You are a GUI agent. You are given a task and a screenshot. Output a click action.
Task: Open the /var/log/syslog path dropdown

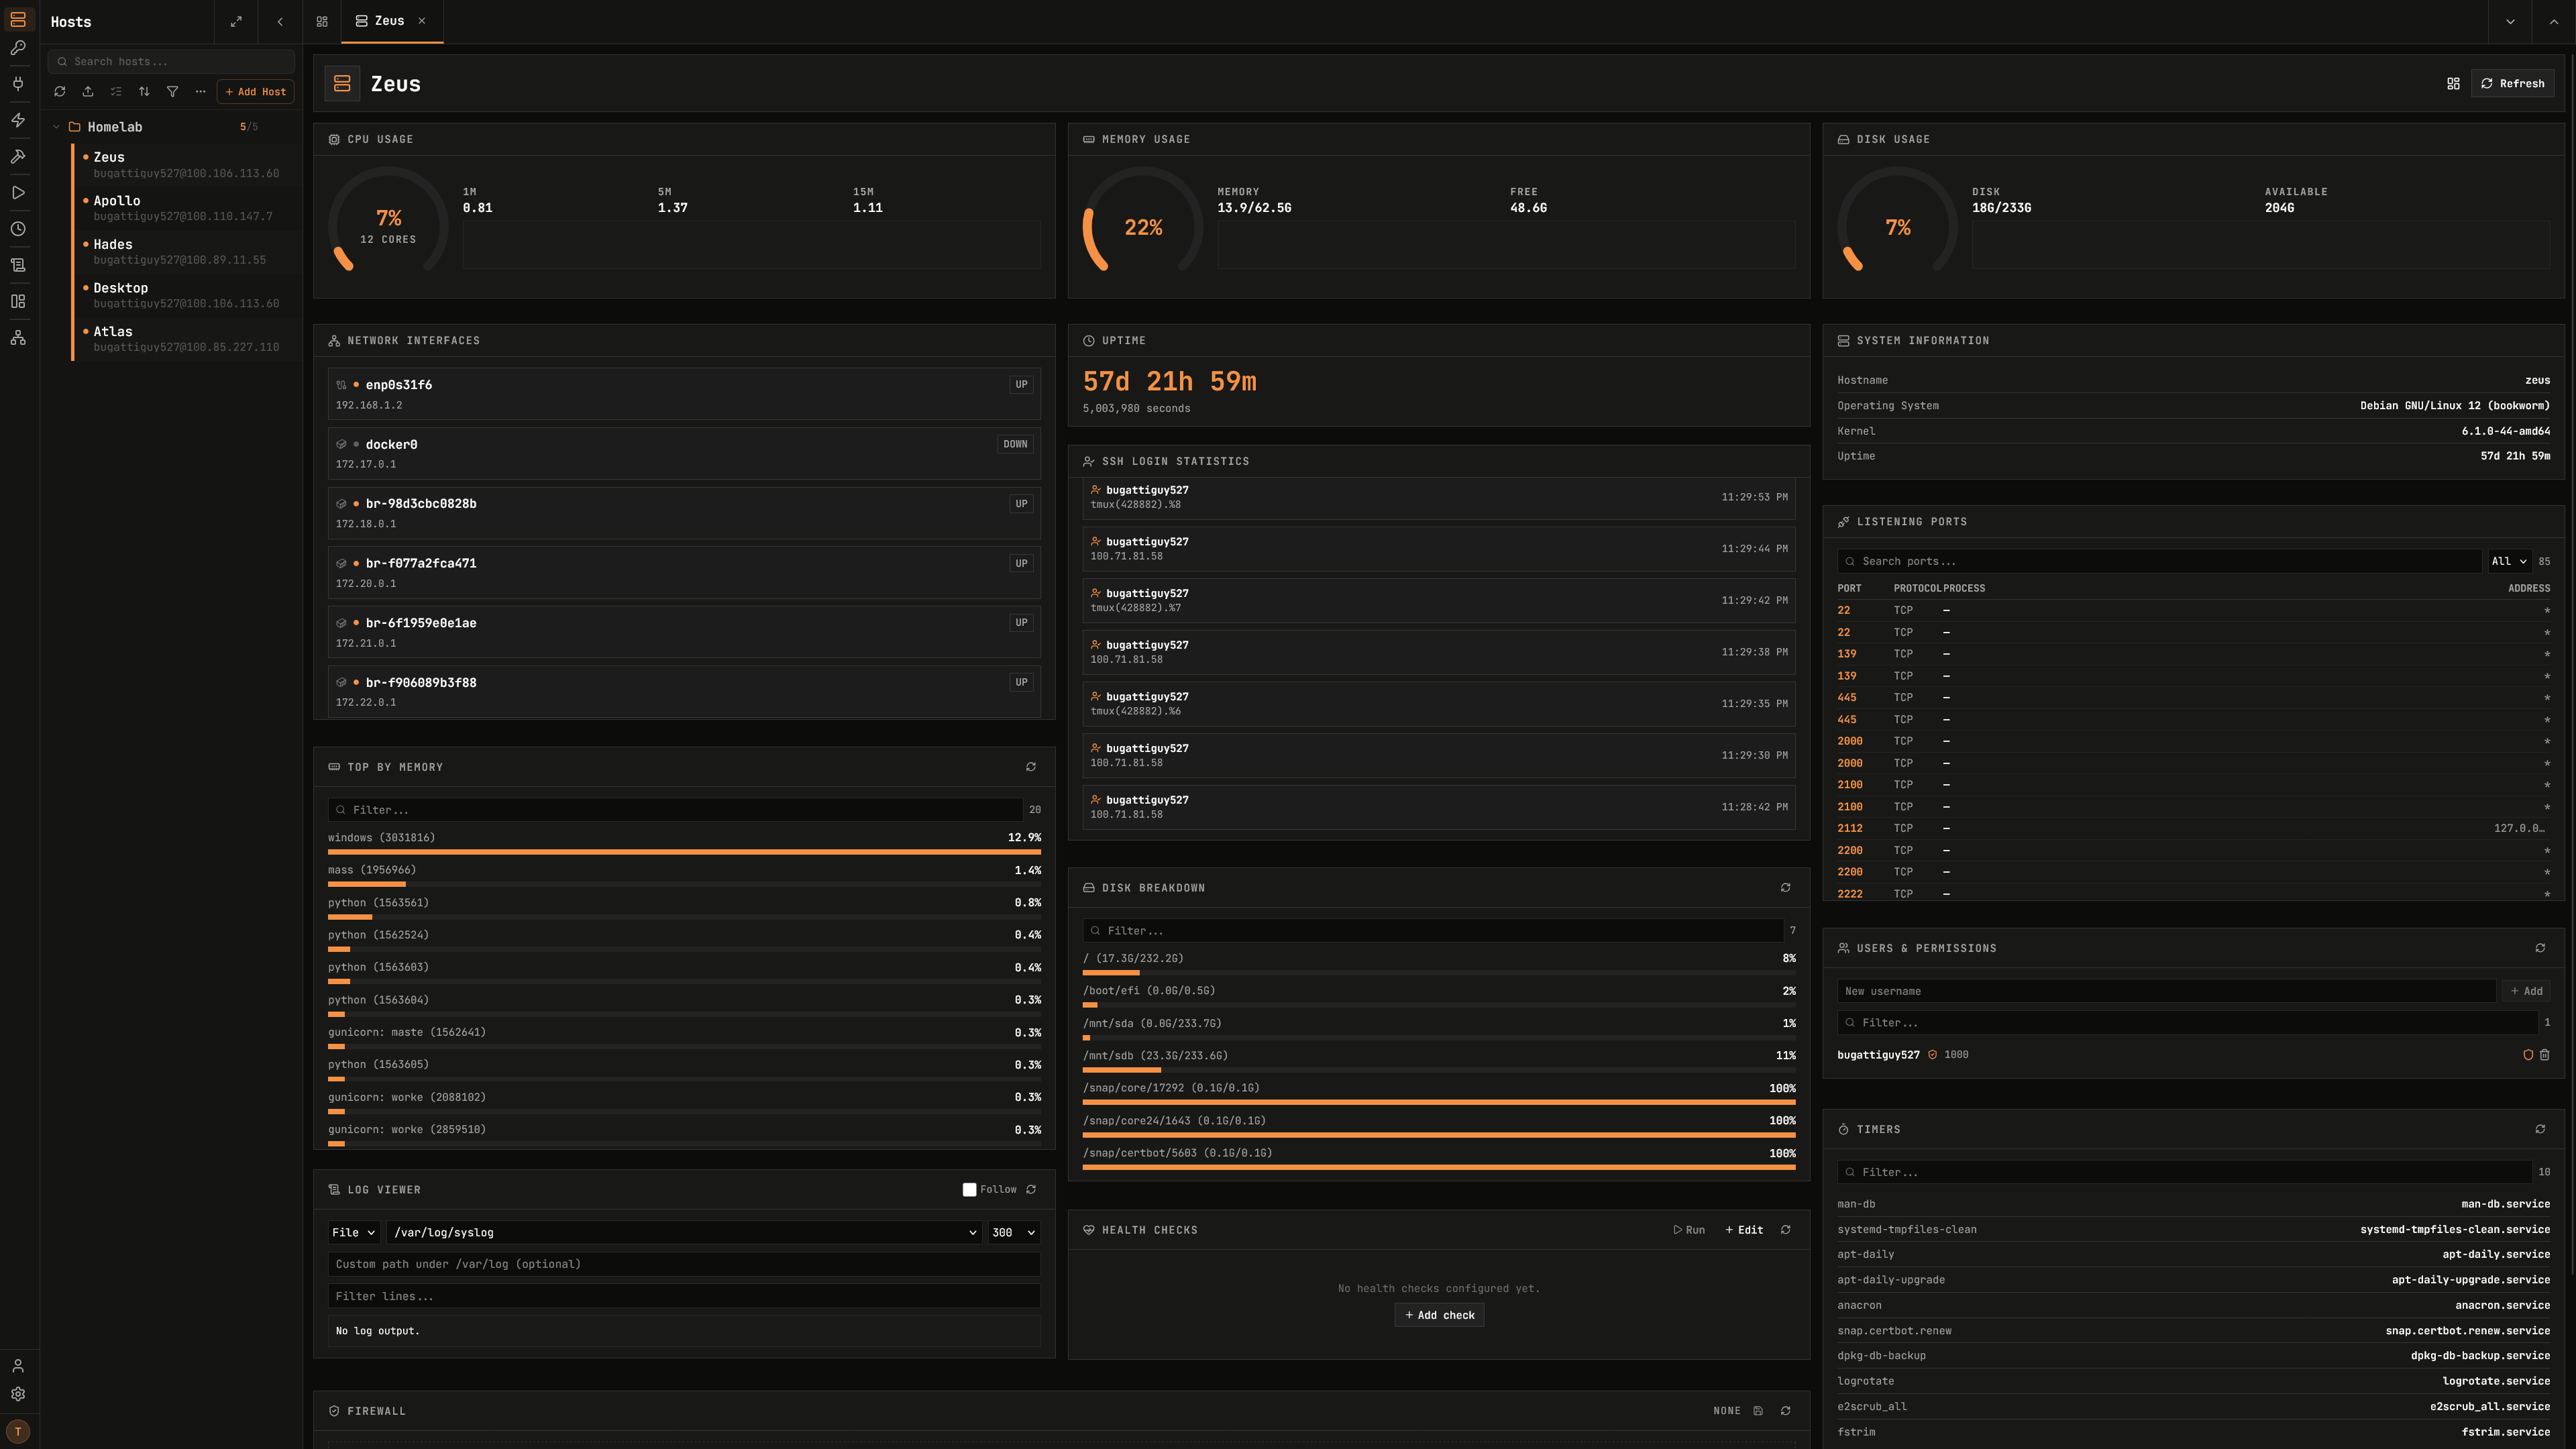(x=685, y=1233)
